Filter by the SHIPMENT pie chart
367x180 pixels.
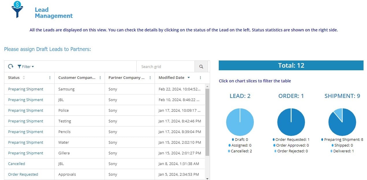pos(344,124)
